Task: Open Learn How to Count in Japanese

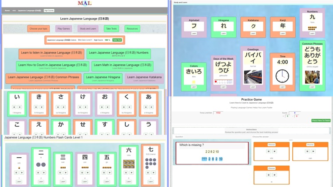Action: pos(52,66)
